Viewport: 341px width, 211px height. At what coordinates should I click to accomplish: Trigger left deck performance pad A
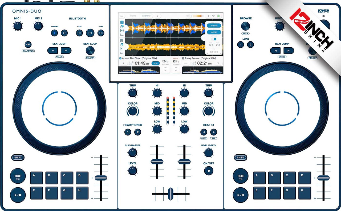[37, 178]
